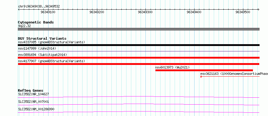Viewport: 268px width, 116px height.
Task: Click the chr9:96349038..96349532 region label
Action: tap(39, 7)
